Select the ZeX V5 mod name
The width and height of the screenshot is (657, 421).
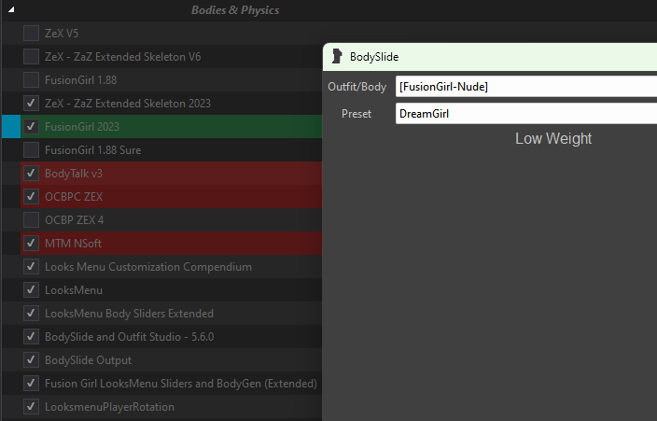(x=62, y=33)
